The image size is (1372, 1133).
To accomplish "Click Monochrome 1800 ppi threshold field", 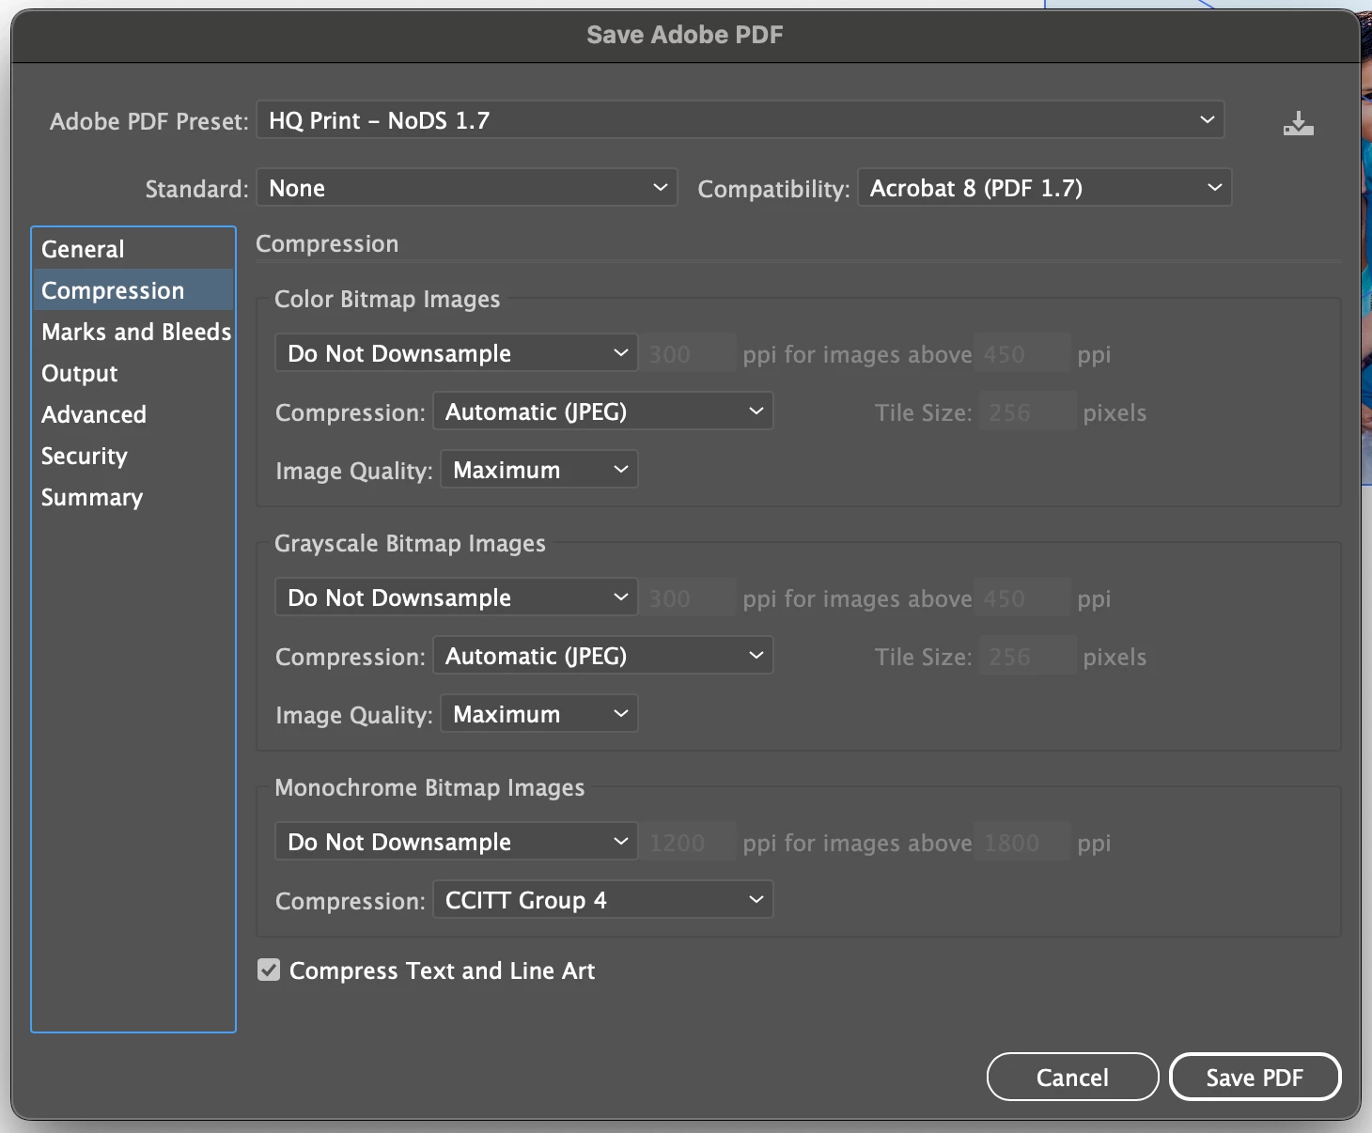I will coord(1022,843).
